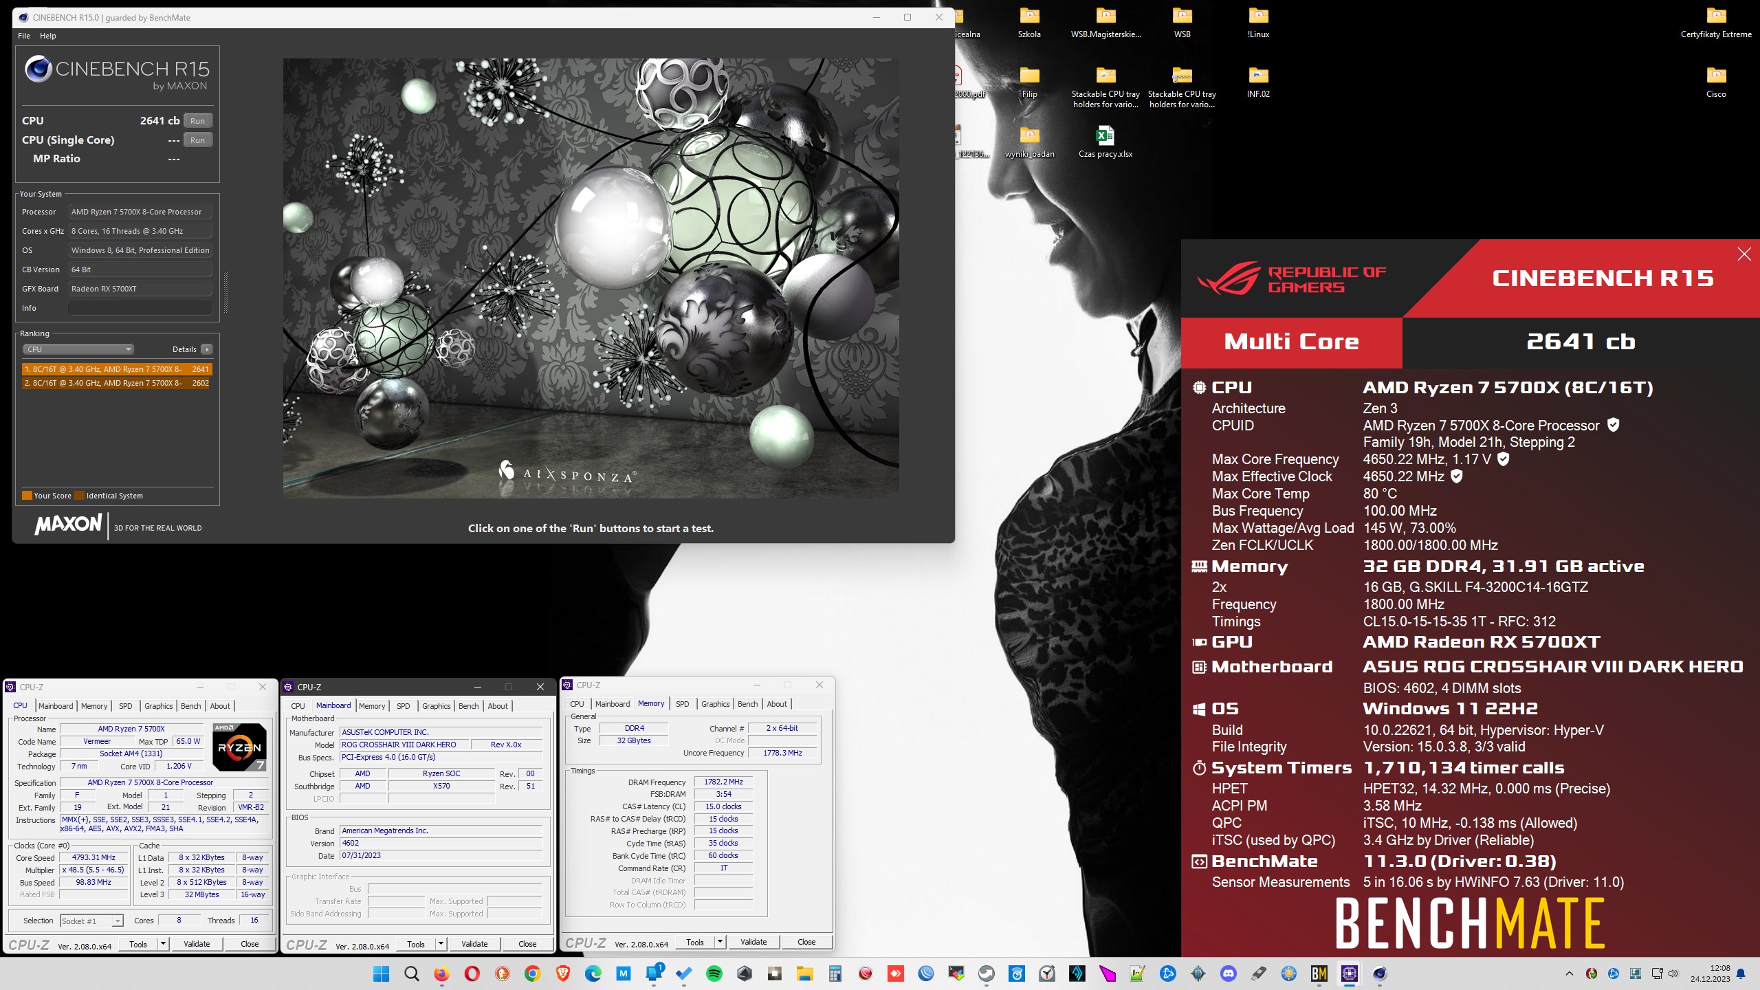Open File Explorer from the taskbar
Viewport: 1760px width, 990px height.
pos(804,973)
